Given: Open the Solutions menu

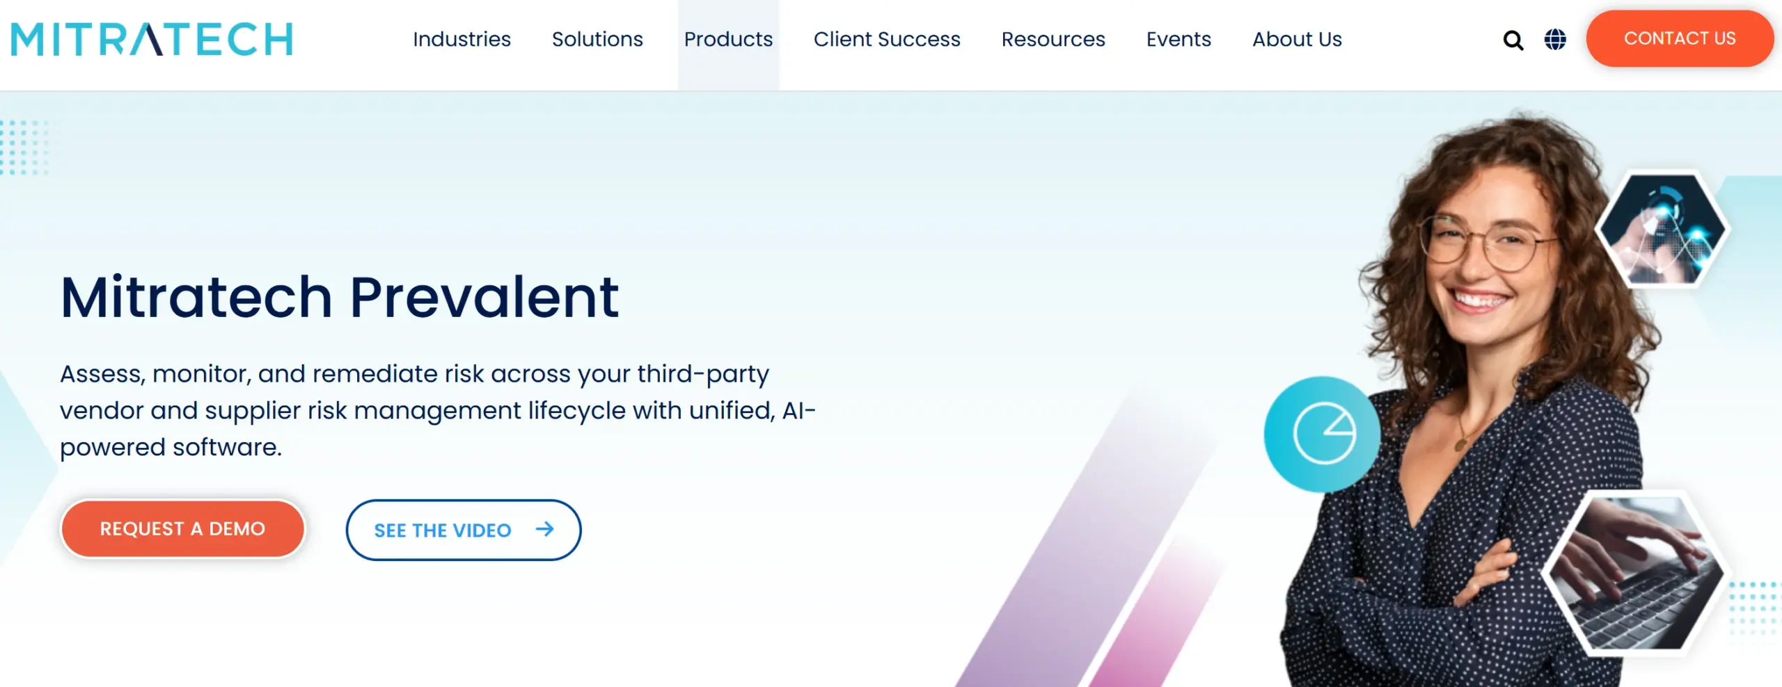Looking at the screenshot, I should (x=597, y=40).
